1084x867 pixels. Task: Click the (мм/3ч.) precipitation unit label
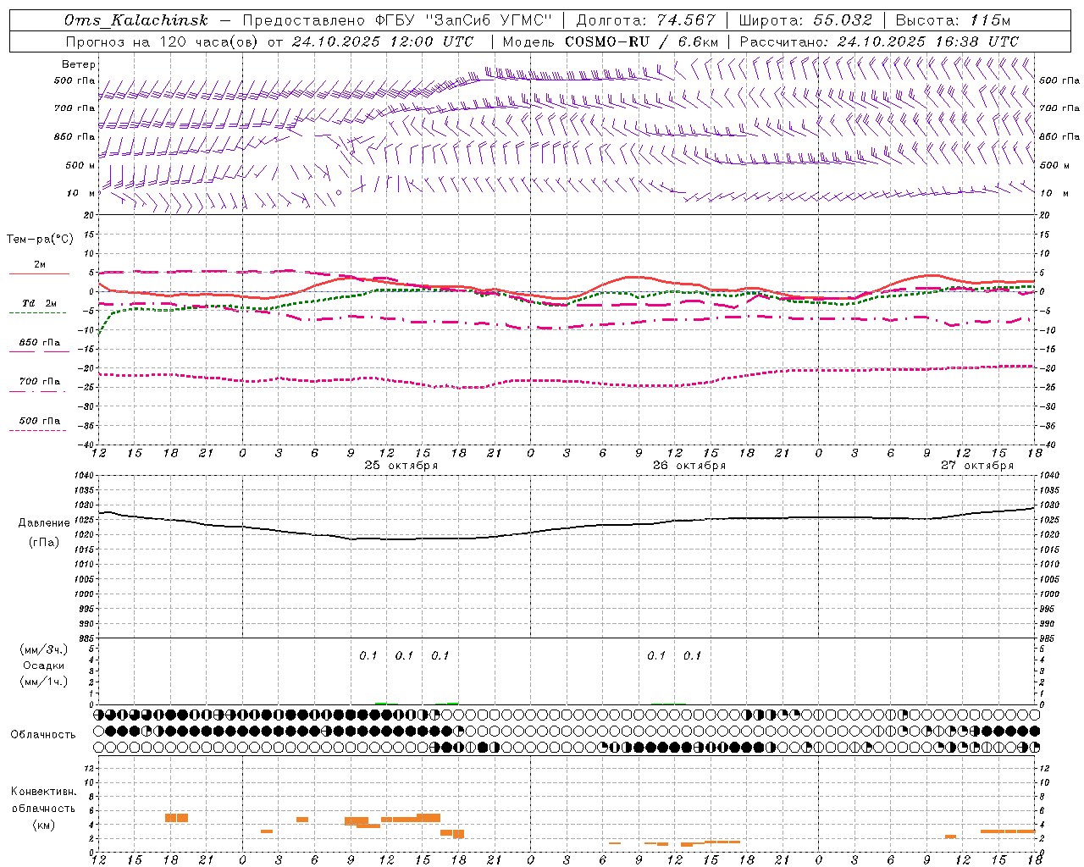click(44, 650)
